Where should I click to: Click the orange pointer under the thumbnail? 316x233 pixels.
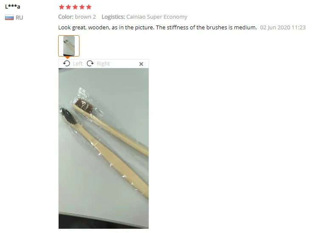(x=68, y=58)
